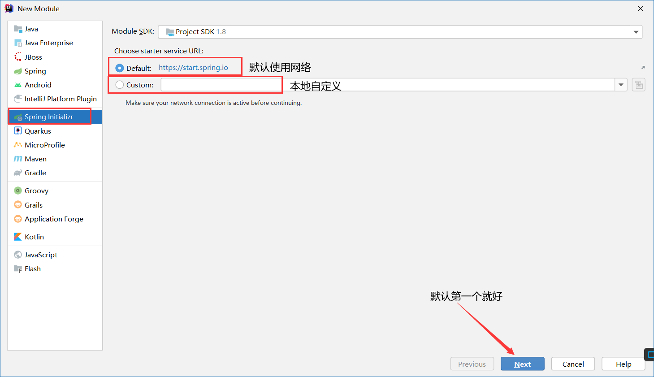
Task: Select Quarkus module type
Action: [55, 131]
